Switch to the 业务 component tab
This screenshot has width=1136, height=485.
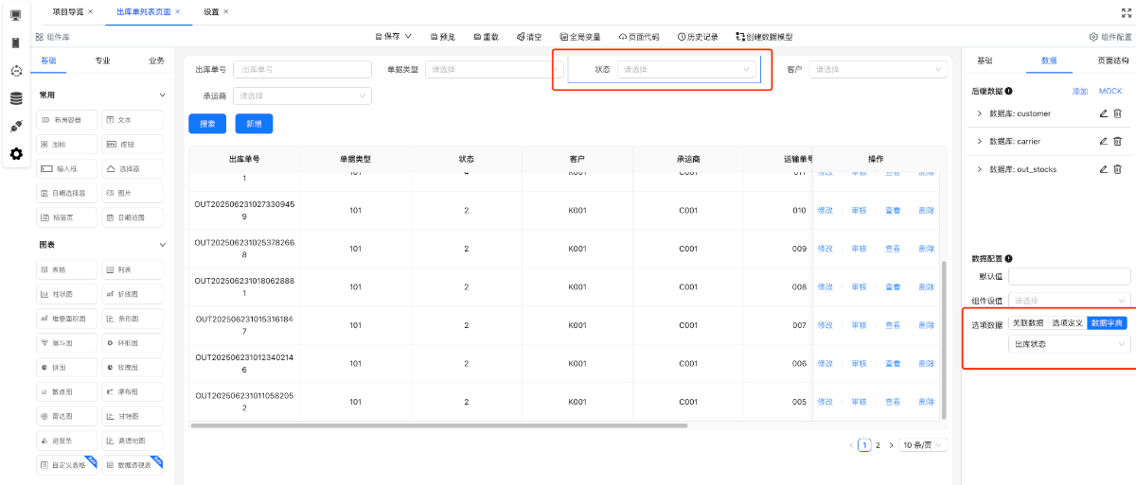(156, 61)
